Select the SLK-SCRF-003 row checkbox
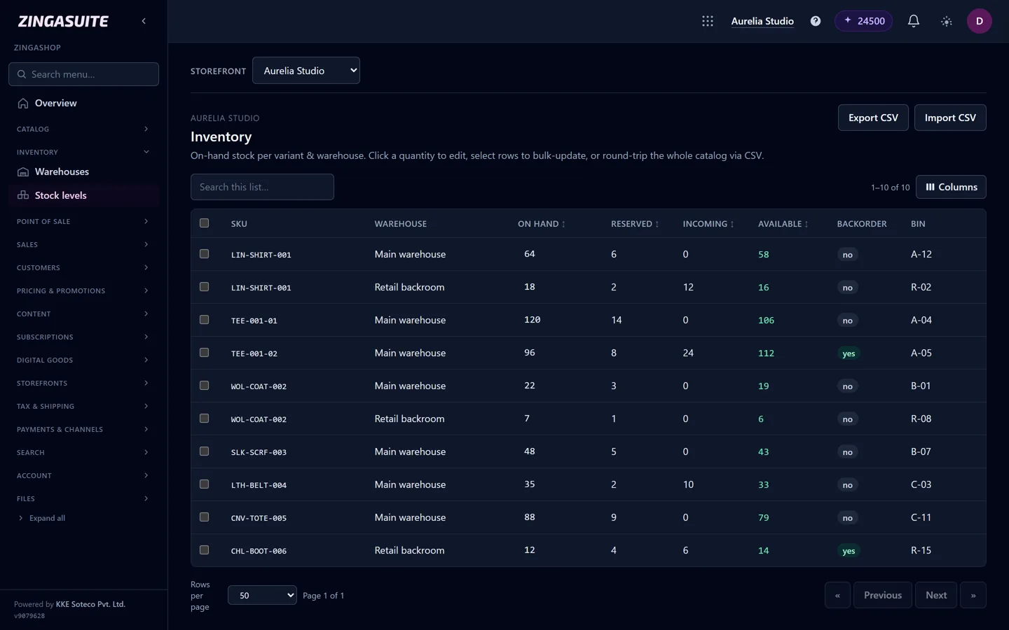Screen dimensions: 1009x630 click(204, 451)
